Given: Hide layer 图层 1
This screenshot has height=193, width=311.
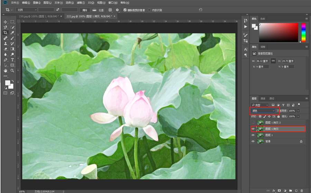Looking at the screenshot, I should pyautogui.click(x=253, y=135).
